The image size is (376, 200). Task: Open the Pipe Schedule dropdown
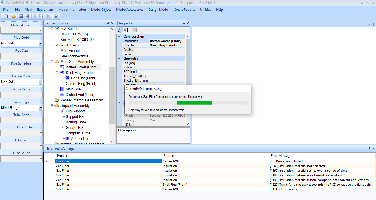tap(40, 69)
